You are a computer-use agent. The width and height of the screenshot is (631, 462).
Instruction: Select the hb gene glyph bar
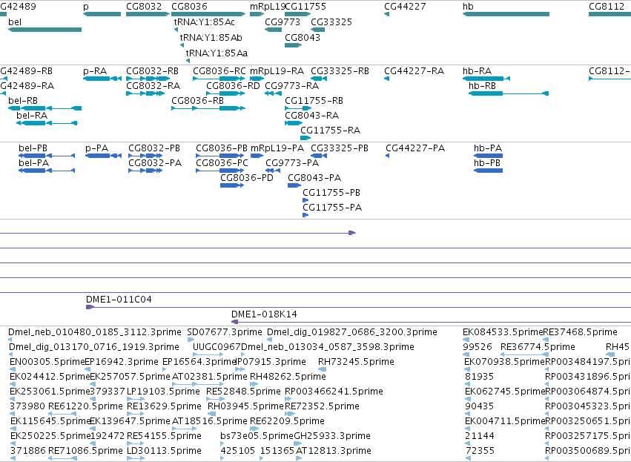(506, 15)
